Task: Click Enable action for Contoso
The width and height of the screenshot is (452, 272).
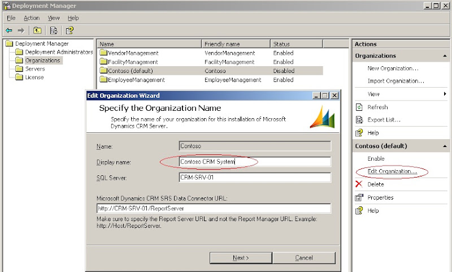Action: [376, 159]
